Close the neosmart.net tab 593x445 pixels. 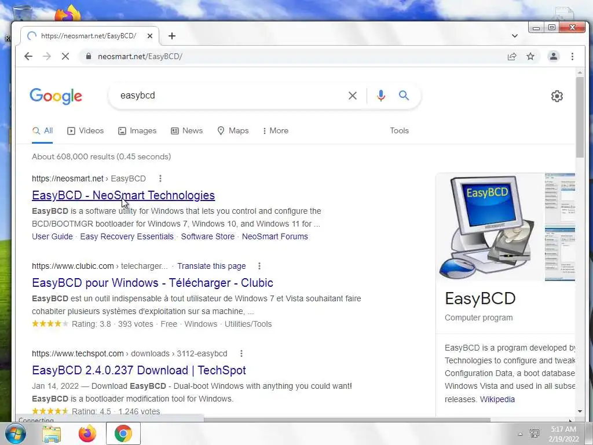[150, 36]
